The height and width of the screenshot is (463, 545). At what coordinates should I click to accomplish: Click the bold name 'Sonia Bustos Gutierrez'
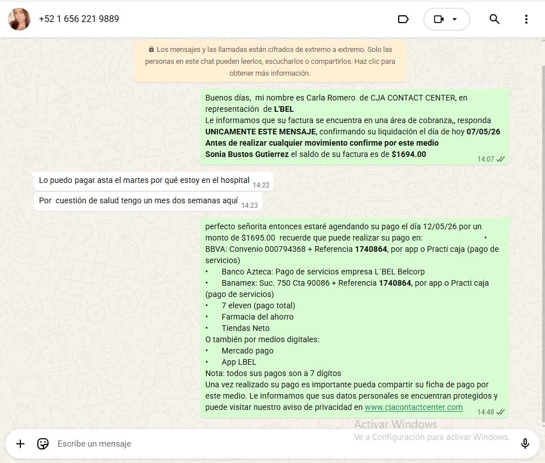(247, 154)
